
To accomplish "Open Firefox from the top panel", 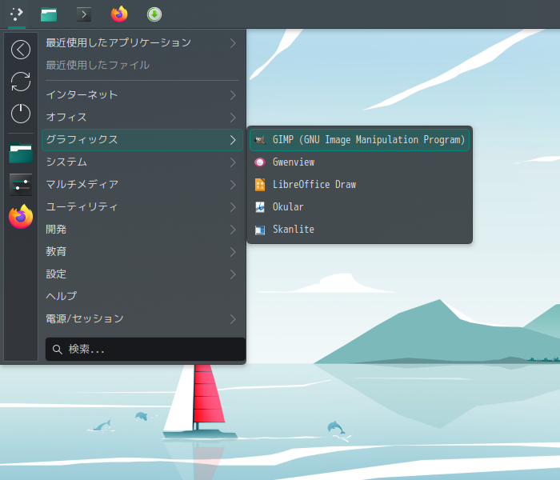I will tap(119, 14).
